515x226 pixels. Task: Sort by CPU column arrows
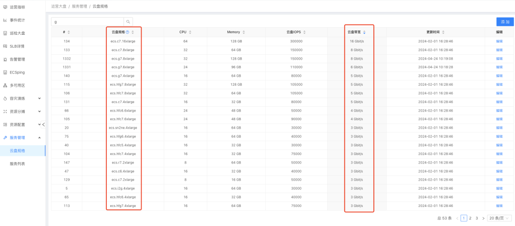[190, 32]
